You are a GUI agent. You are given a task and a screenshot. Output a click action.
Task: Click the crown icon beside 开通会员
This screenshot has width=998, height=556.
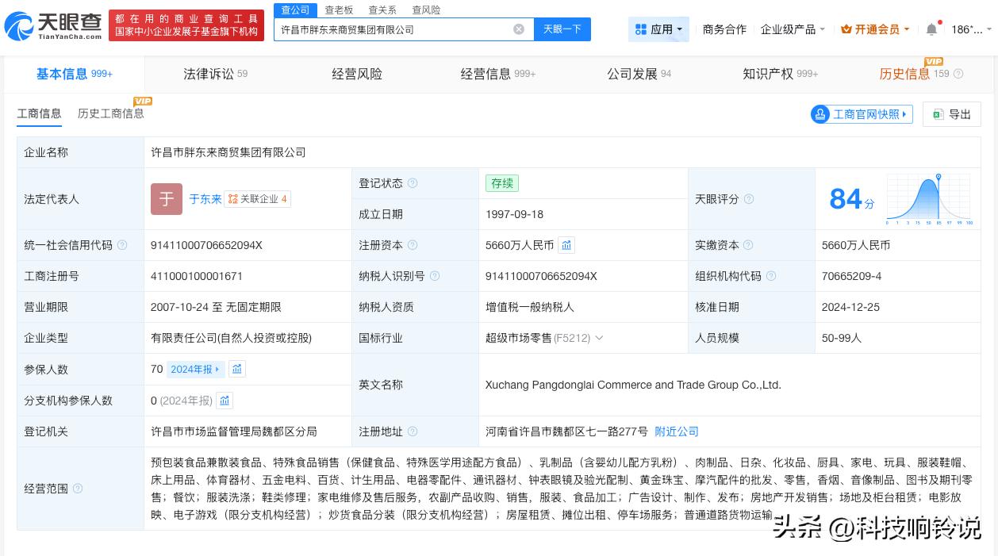click(x=846, y=29)
